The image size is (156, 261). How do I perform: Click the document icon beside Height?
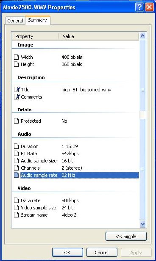[x=16, y=64]
